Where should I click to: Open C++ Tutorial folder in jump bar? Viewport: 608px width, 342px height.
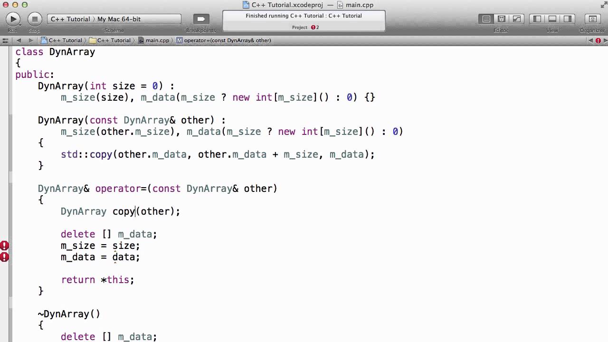click(x=110, y=40)
